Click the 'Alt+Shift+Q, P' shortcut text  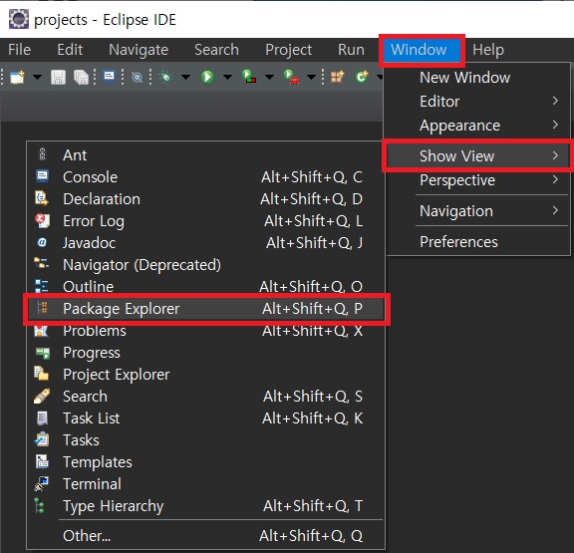(312, 309)
